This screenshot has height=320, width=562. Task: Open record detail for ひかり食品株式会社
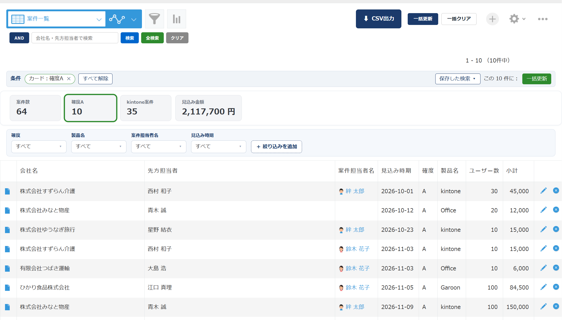7,288
